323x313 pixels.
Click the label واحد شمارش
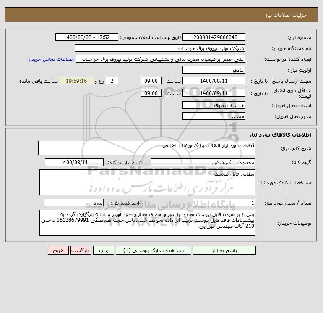126,203
